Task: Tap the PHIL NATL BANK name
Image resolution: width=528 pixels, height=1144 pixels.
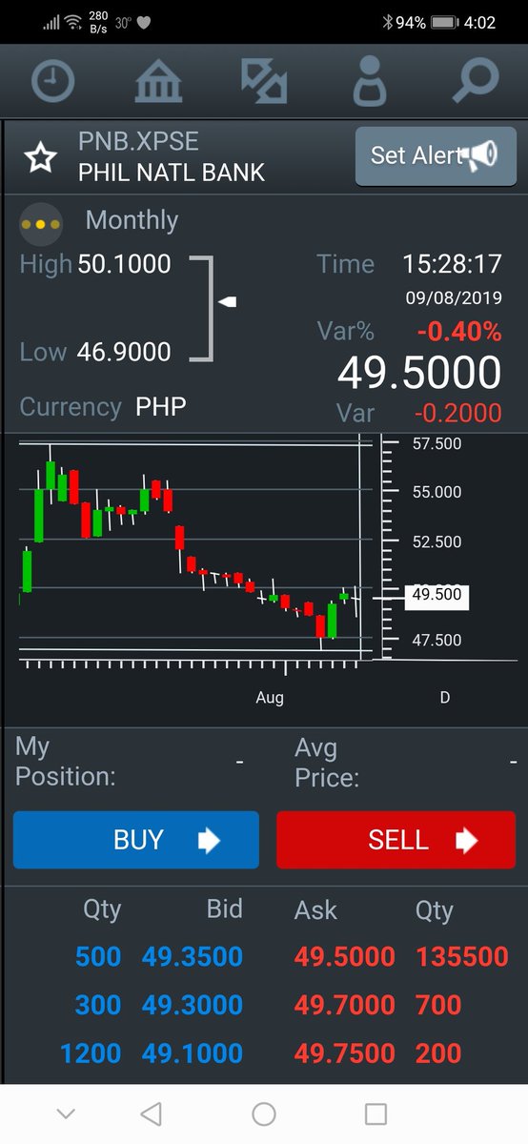Action: [x=172, y=173]
